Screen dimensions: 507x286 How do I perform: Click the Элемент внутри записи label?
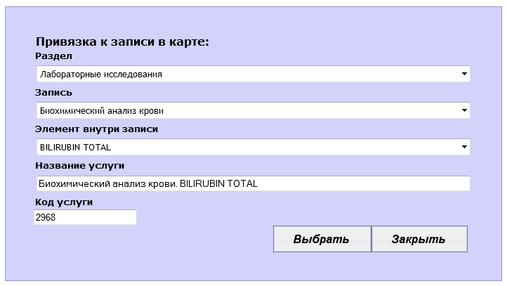point(96,129)
